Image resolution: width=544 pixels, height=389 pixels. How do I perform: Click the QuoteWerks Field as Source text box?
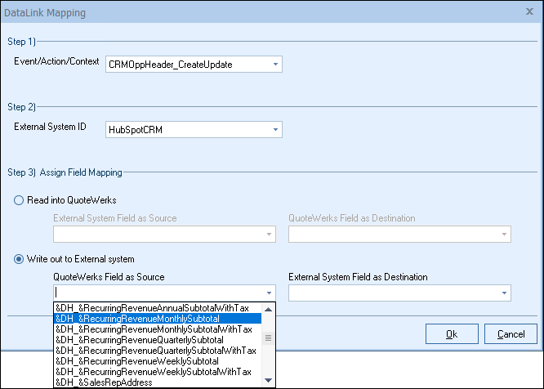pyautogui.click(x=155, y=292)
